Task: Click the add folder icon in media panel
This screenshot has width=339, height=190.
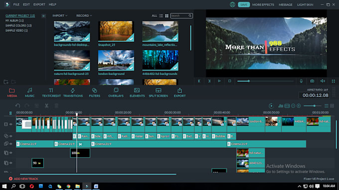Action: (x=6, y=82)
